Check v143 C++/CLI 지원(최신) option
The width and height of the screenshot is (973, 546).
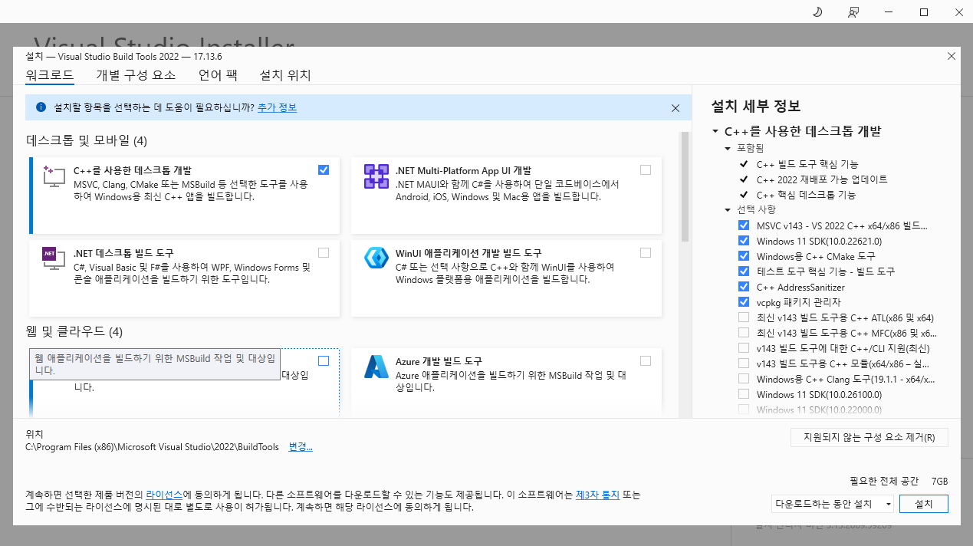[744, 348]
